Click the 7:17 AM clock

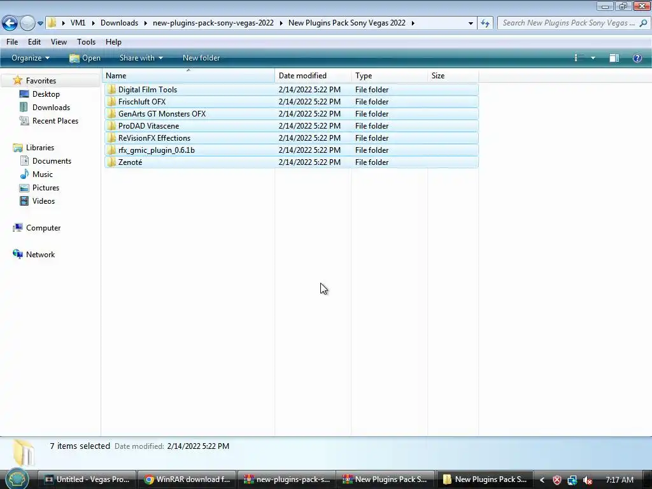[x=619, y=480]
